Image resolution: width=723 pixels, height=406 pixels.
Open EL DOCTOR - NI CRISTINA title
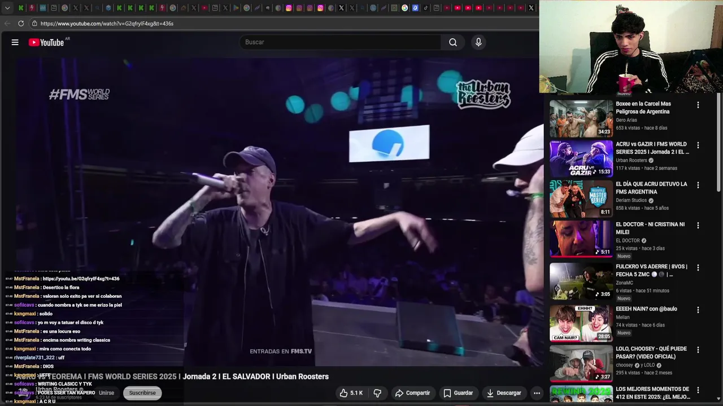tap(650, 228)
